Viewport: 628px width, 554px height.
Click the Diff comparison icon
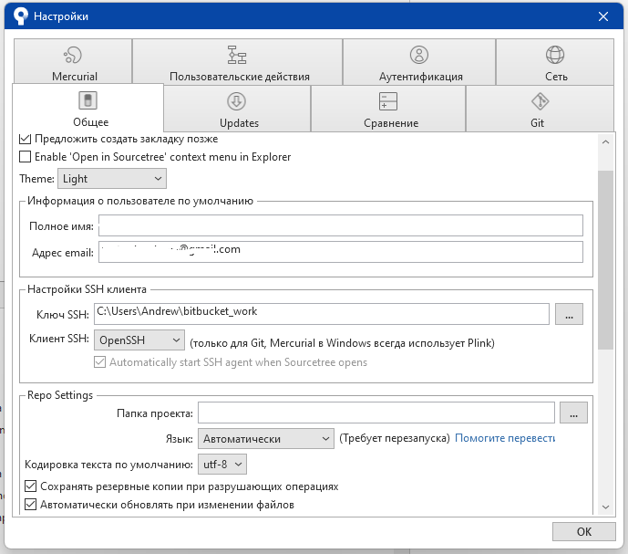point(388,101)
